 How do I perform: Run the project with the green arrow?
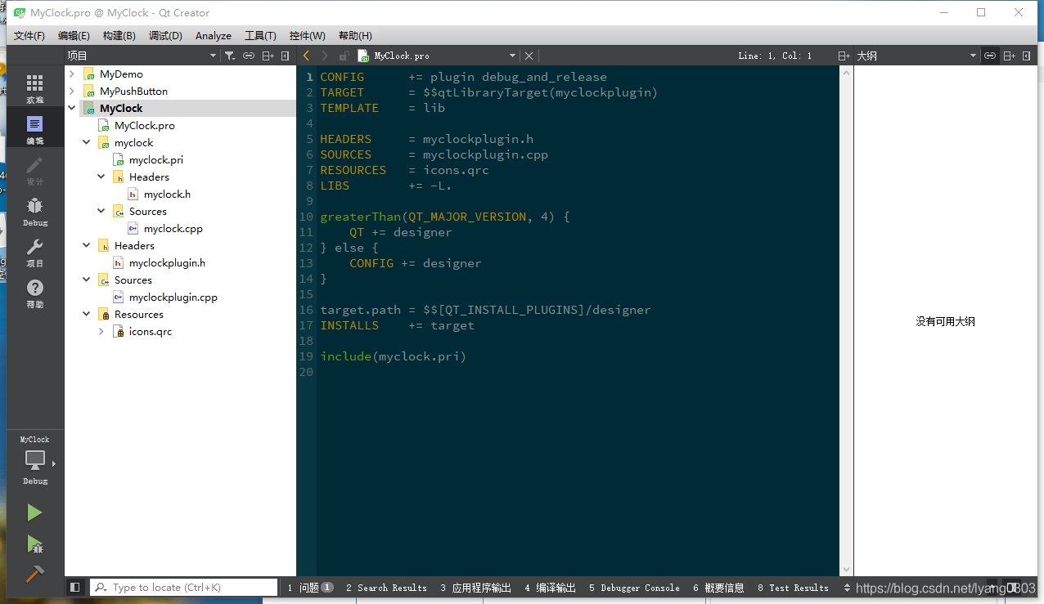34,512
